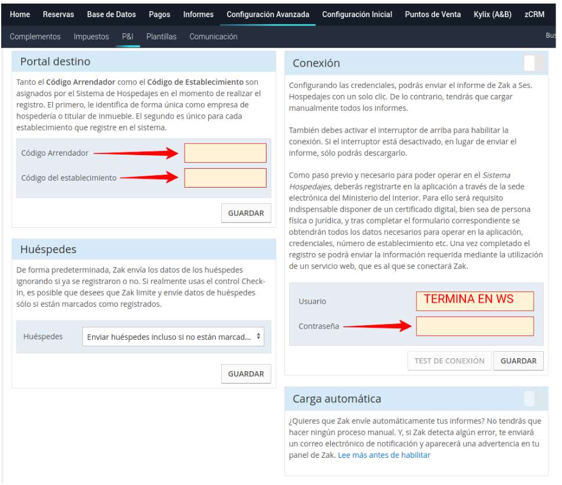Open the Home menu
The image size is (562, 485).
click(x=19, y=14)
